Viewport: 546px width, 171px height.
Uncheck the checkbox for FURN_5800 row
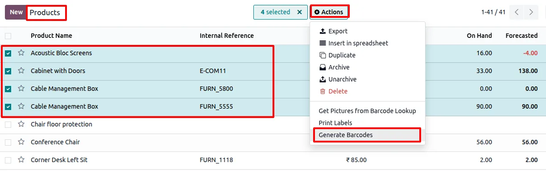(8, 89)
